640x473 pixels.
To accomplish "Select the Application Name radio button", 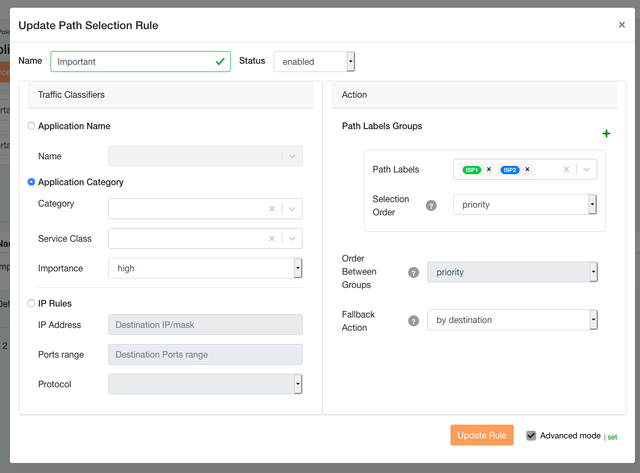I will [x=31, y=126].
